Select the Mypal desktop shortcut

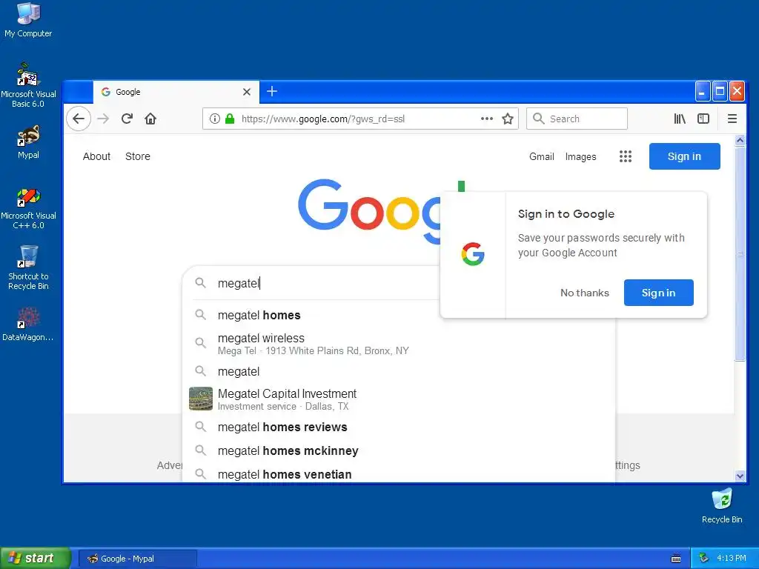click(28, 142)
